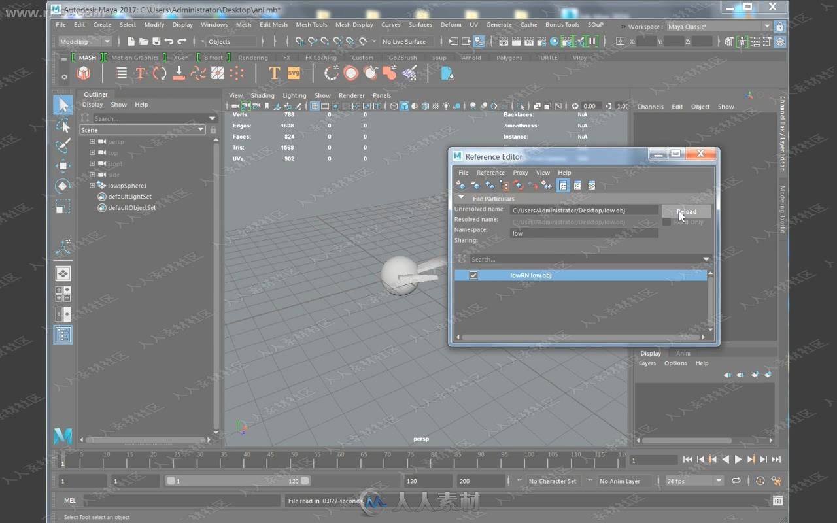Click the Redo arrow icon
Screen dimensions: 837x523
(x=181, y=41)
